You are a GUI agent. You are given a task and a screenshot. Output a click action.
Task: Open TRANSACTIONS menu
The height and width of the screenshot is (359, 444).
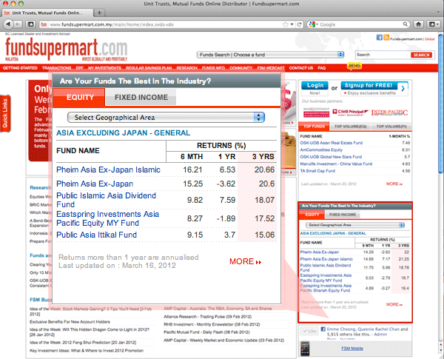tap(57, 68)
